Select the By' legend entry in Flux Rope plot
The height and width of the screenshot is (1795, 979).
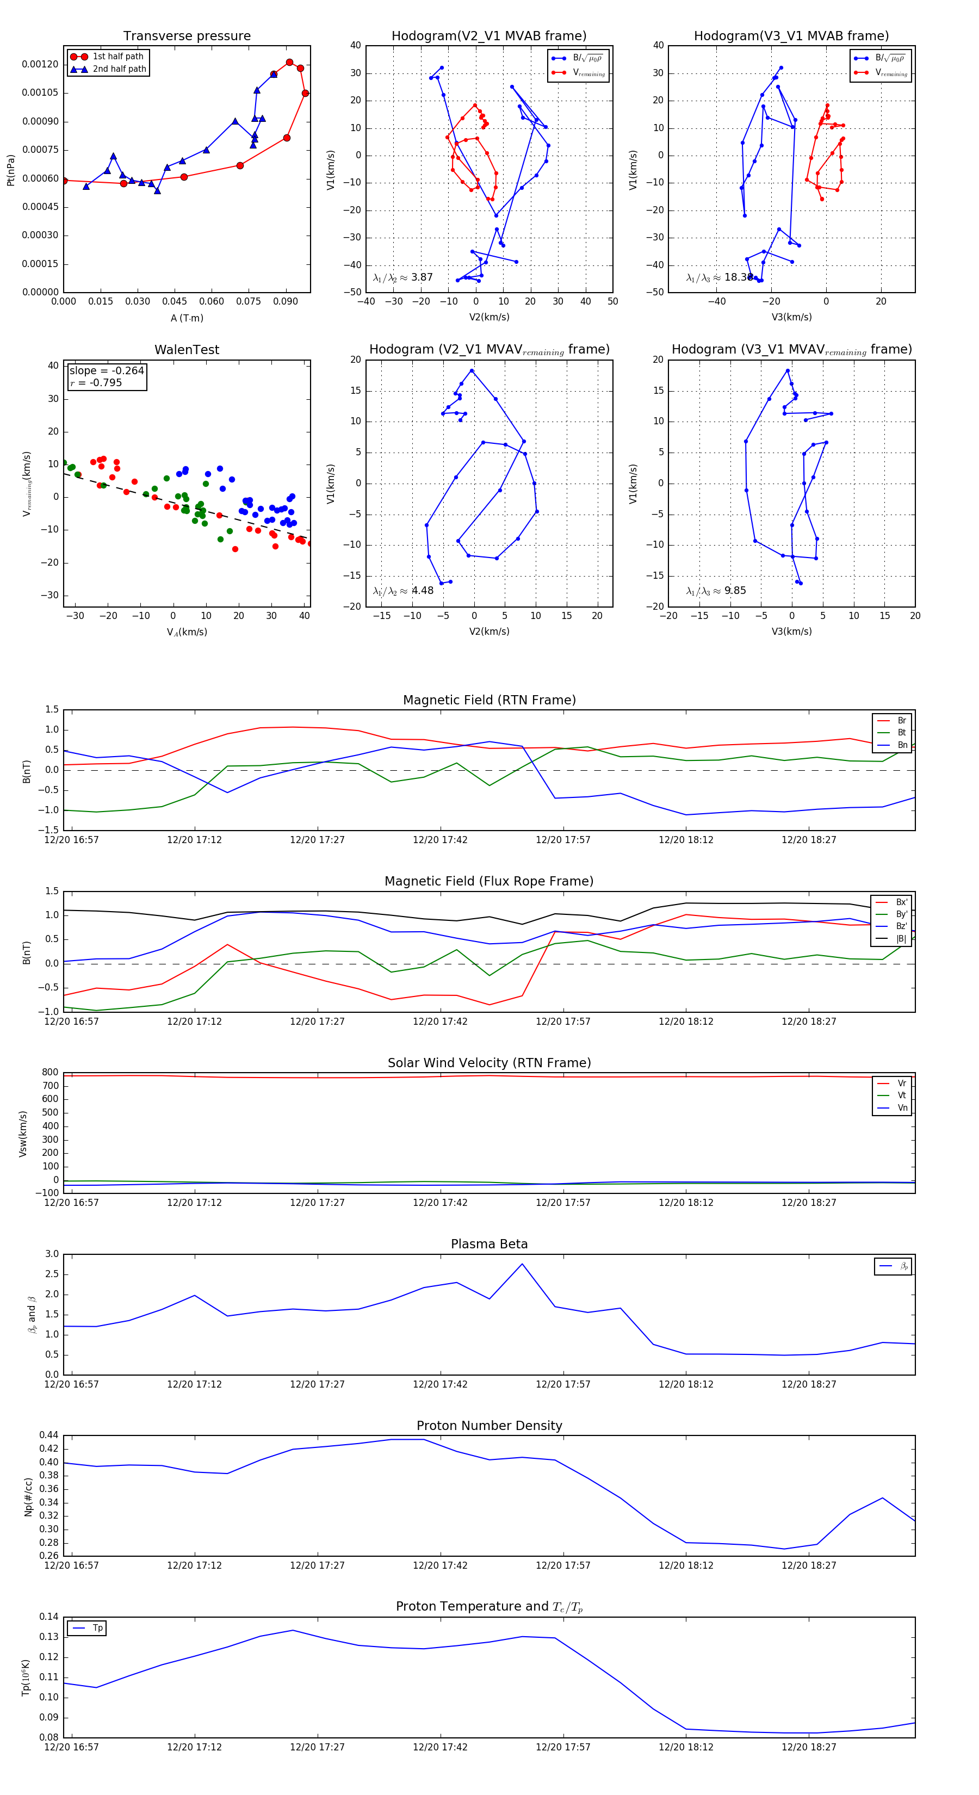coord(891,914)
